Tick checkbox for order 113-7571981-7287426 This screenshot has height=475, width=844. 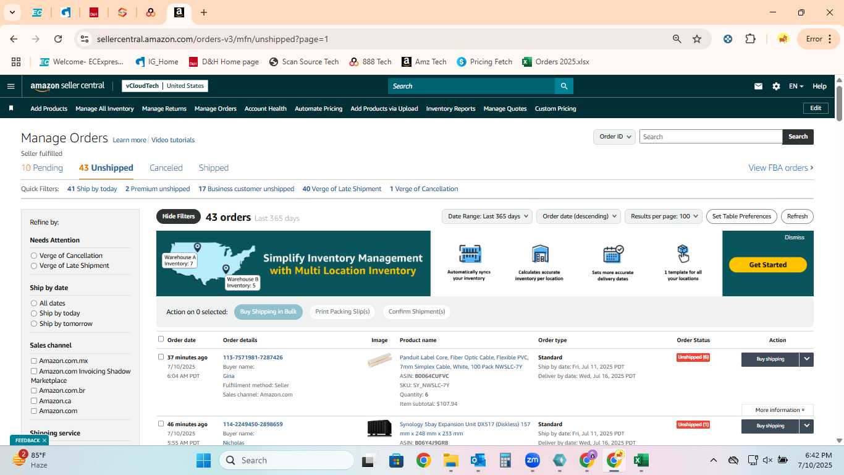(161, 357)
